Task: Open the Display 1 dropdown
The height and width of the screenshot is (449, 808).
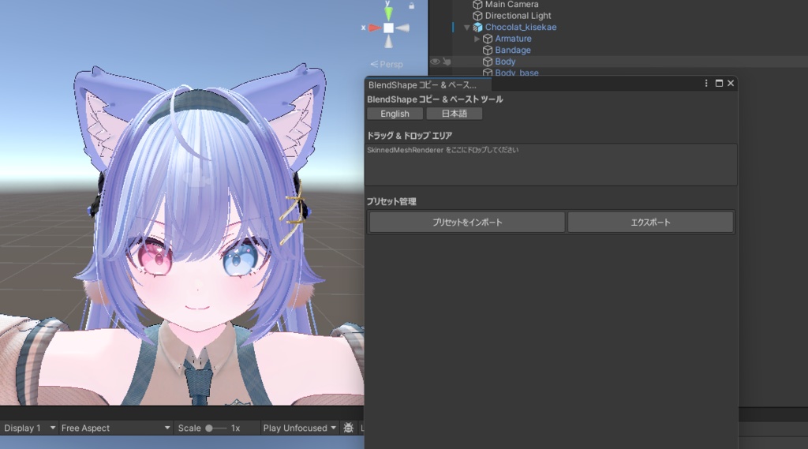Action: (x=29, y=428)
